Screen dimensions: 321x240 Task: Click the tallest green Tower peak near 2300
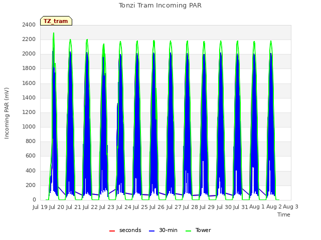54,33
